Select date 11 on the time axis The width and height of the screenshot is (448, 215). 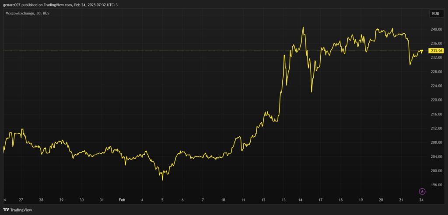tap(243, 200)
